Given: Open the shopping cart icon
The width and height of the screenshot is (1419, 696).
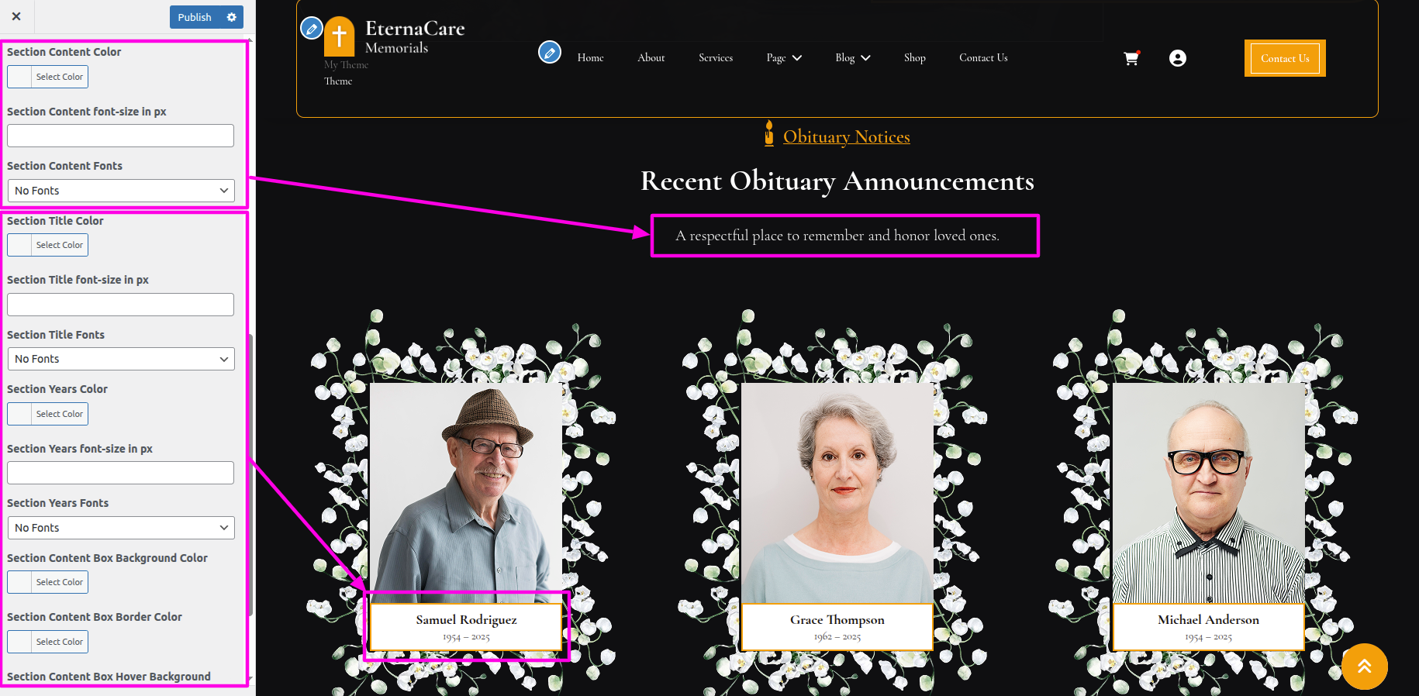Looking at the screenshot, I should pos(1131,58).
